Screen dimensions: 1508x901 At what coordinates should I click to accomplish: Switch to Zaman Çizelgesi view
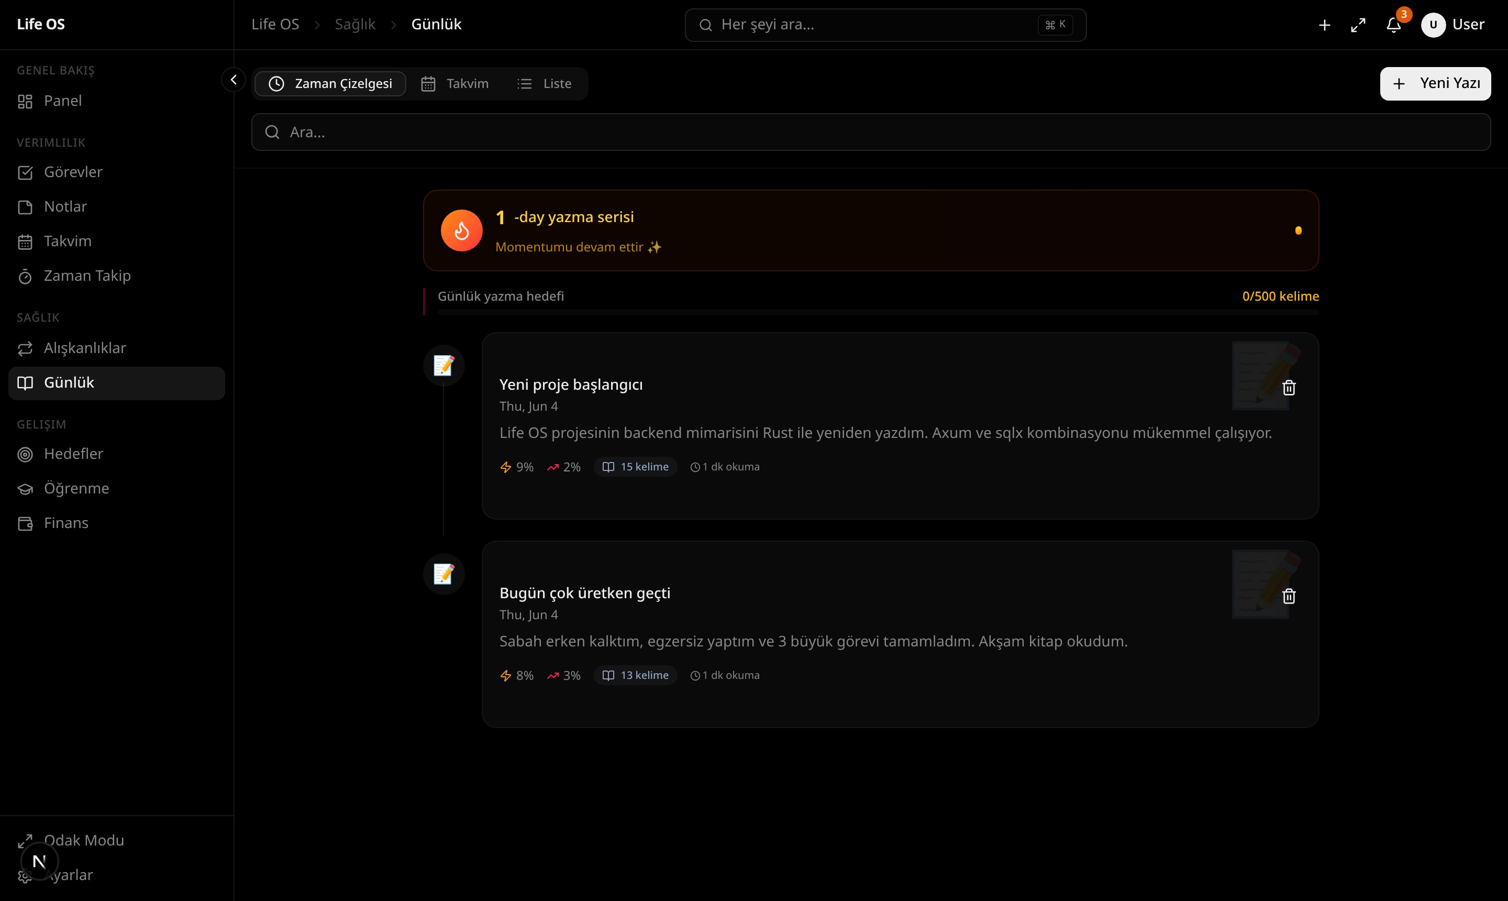[x=331, y=84]
